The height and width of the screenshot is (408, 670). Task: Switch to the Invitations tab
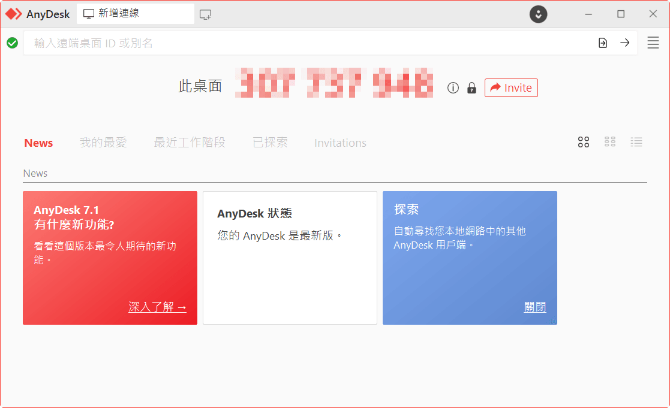click(339, 143)
